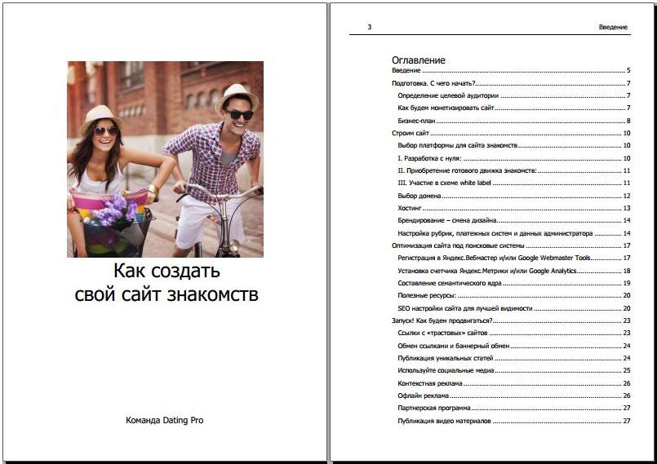Click 'Составление семантического ядра' entry
The height and width of the screenshot is (464, 657).
[x=448, y=283]
